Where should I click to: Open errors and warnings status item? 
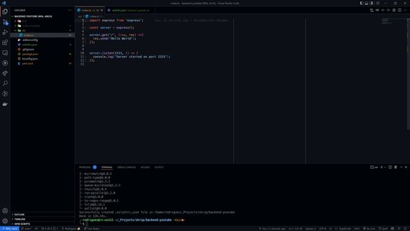(x=49, y=228)
